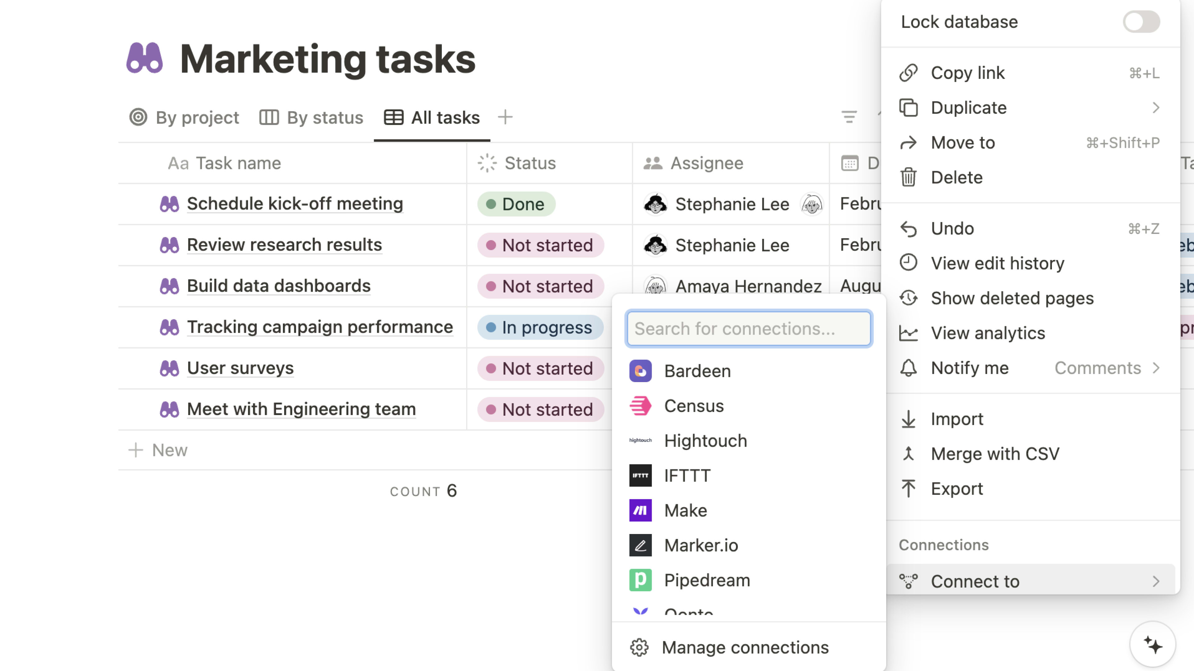Click the COUNT 6 summary
The image size is (1194, 671).
click(423, 491)
